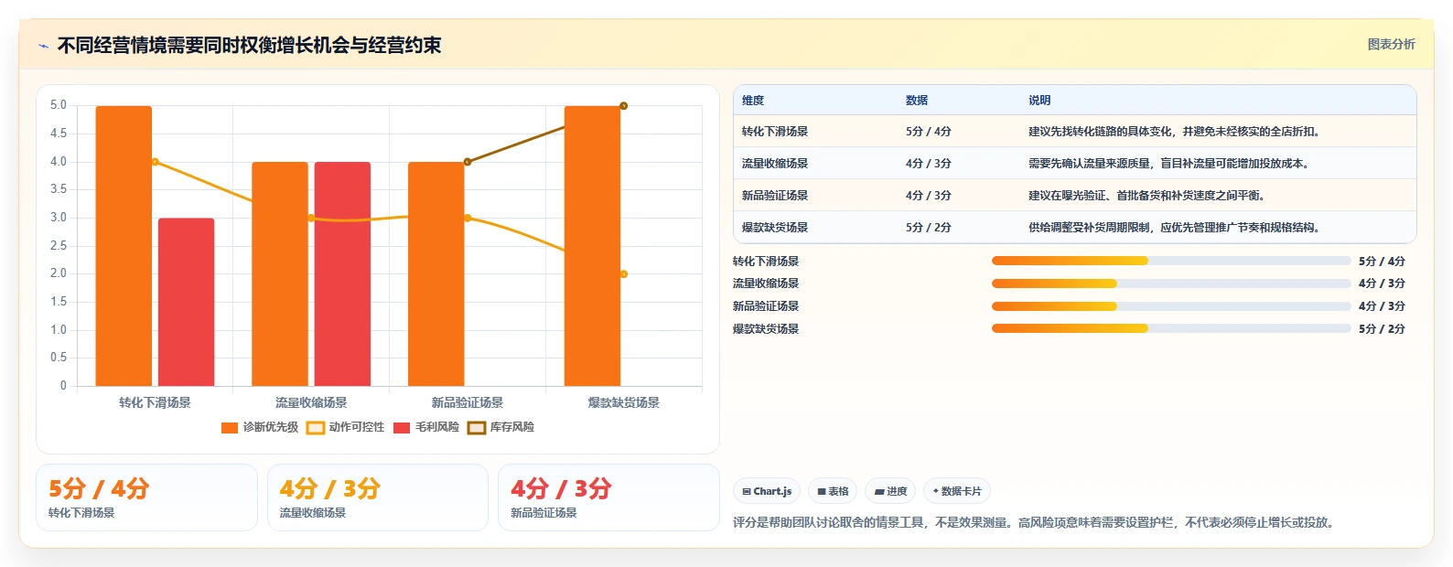Open the 5分 / 4分 转化下滑场景 data card
Viewport: 1453px width, 567px height.
pos(146,497)
